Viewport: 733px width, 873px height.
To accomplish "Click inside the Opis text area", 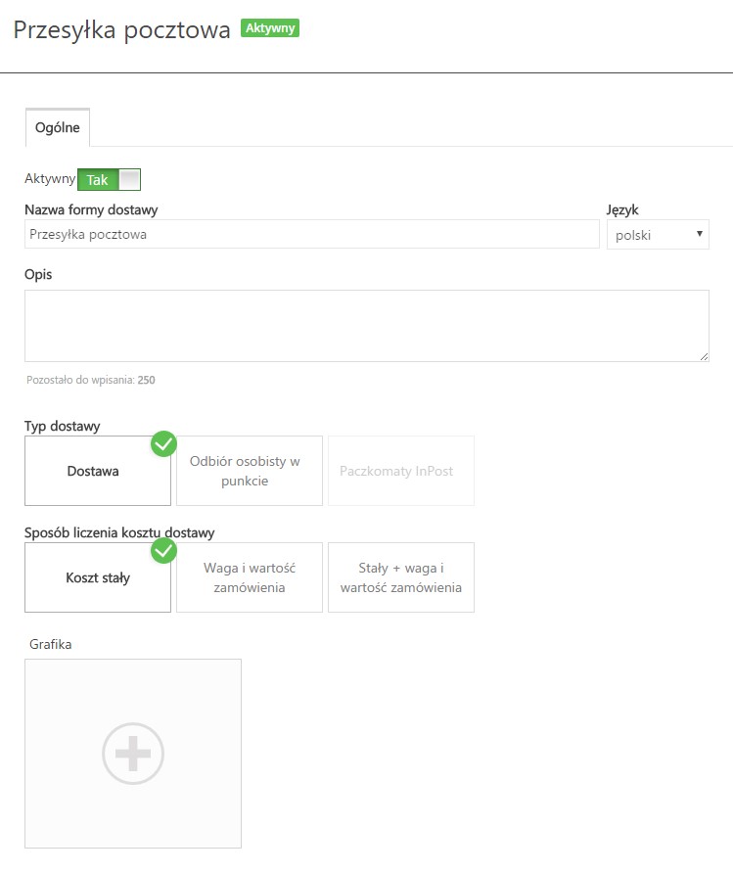I will (x=367, y=326).
